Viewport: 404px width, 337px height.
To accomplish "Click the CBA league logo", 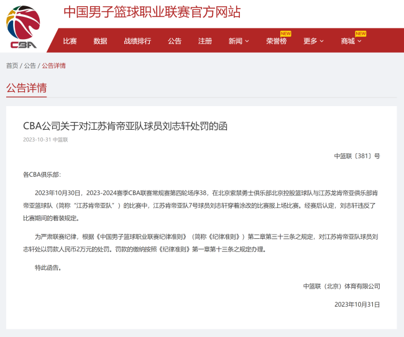I will click(x=23, y=27).
